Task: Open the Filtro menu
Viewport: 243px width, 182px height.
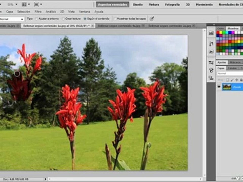Action: (38, 12)
